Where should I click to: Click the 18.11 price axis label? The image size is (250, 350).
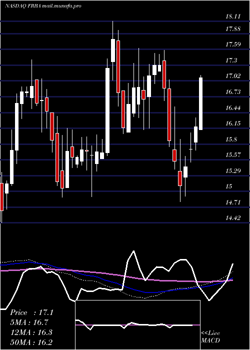tap(233, 16)
